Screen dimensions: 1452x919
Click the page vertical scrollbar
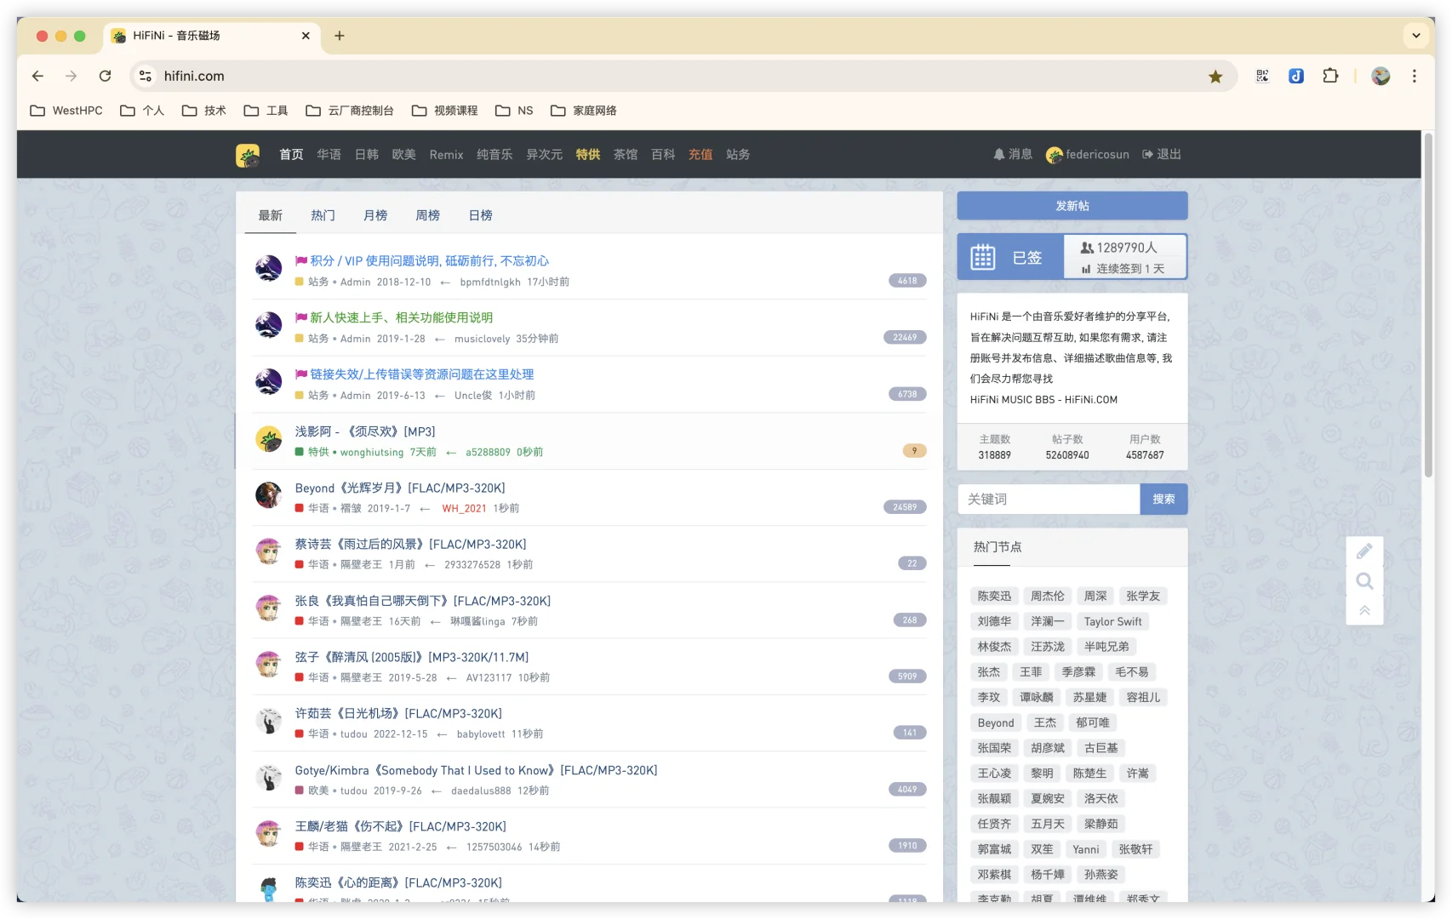(x=1428, y=306)
